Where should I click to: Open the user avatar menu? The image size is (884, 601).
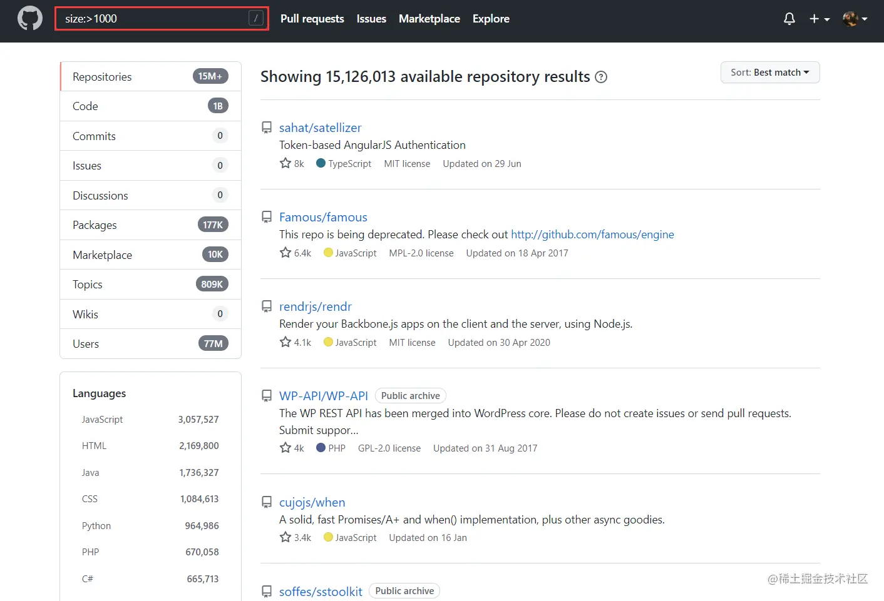click(x=855, y=19)
